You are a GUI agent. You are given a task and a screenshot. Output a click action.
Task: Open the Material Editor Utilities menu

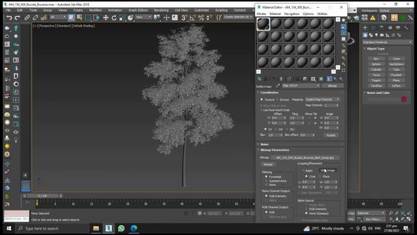click(x=322, y=14)
